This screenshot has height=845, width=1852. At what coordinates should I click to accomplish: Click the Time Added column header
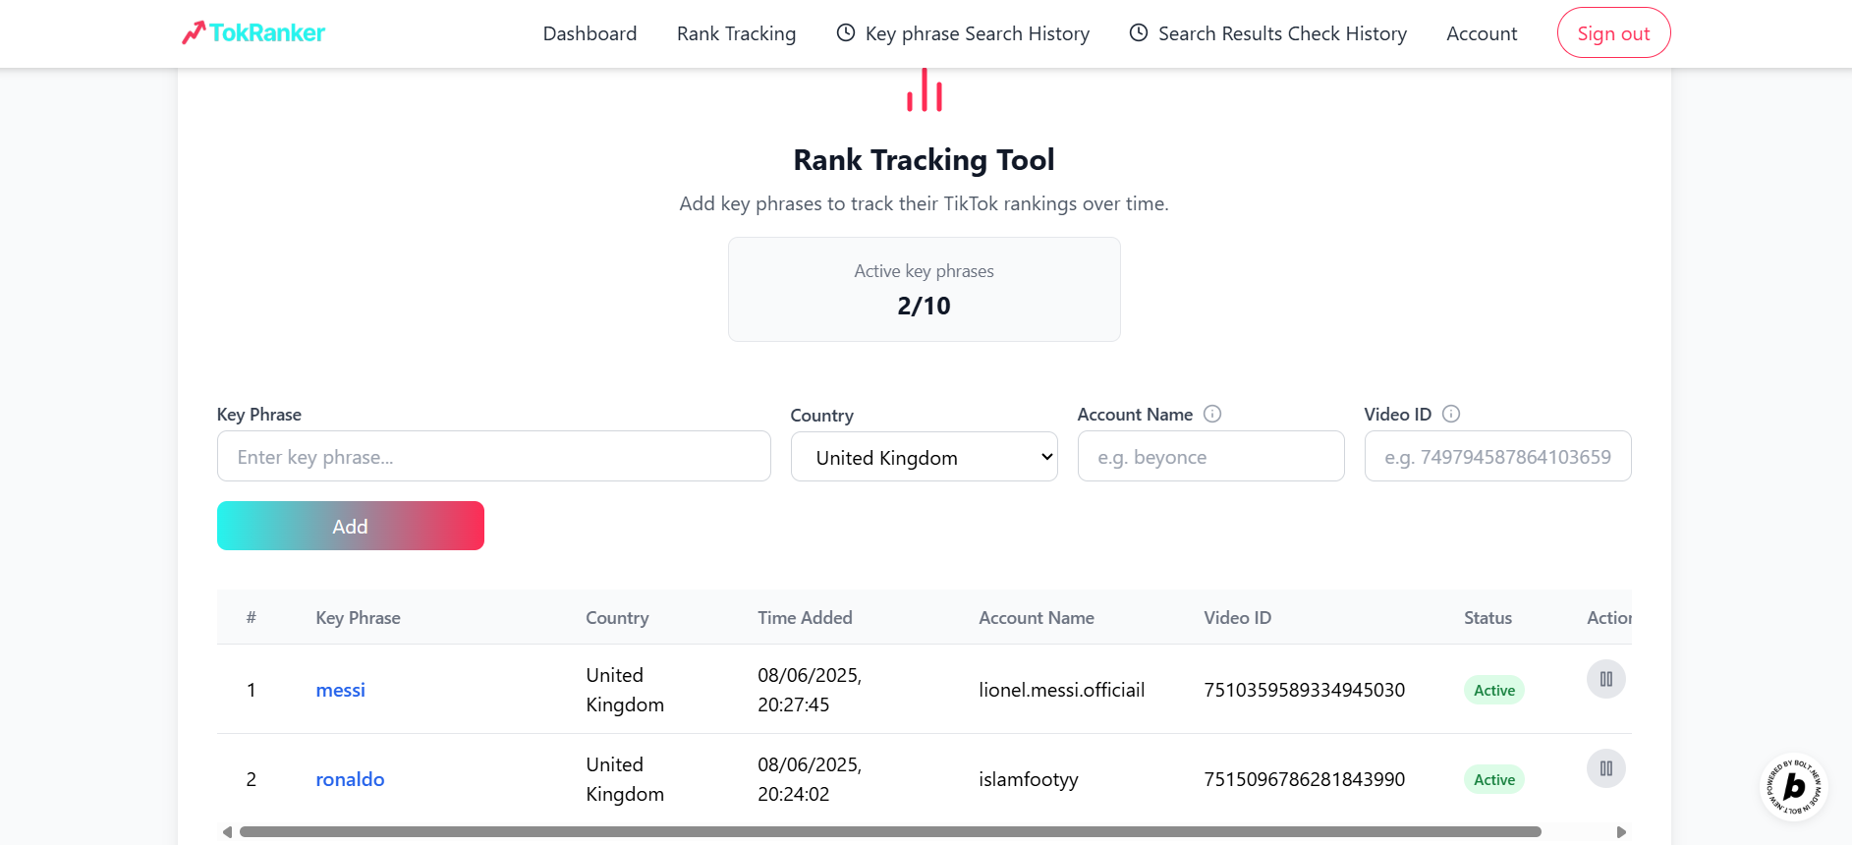(805, 617)
